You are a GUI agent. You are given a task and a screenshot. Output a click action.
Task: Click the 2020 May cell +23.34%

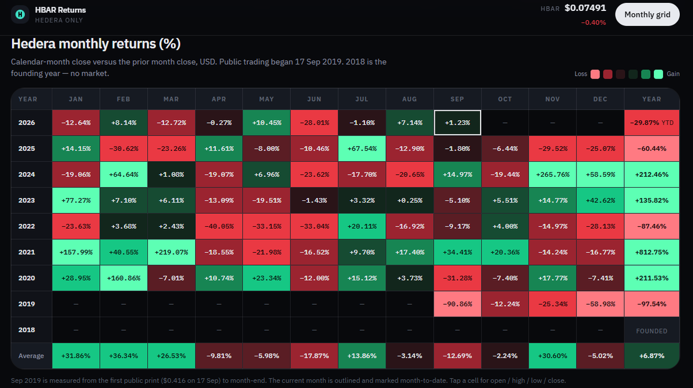267,278
